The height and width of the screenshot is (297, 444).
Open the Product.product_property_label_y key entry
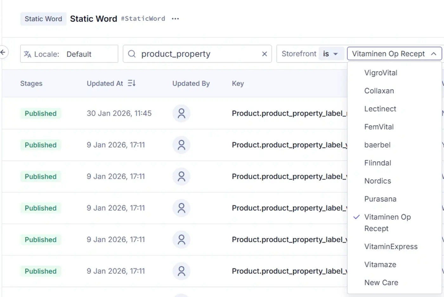290,145
